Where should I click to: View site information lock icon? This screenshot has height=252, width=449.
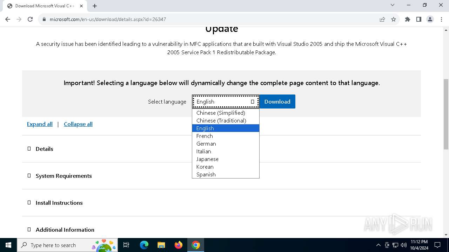tap(44, 19)
